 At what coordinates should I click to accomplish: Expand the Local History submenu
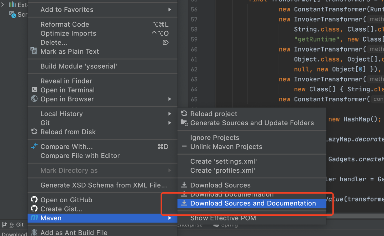[x=170, y=114]
